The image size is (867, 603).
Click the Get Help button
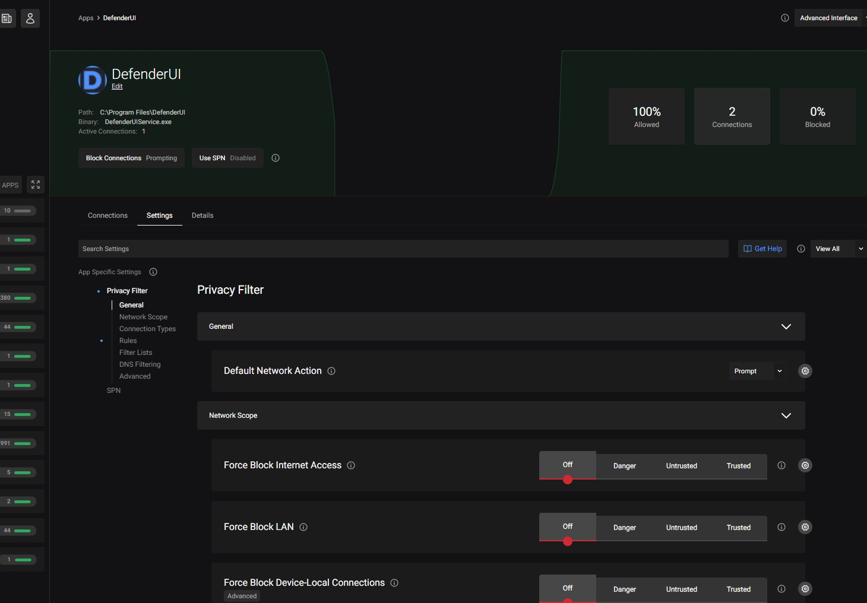(762, 249)
